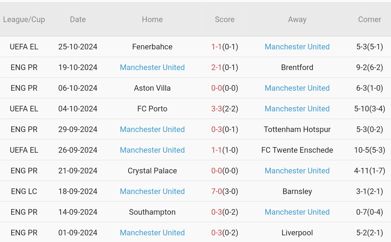Sort matches by the Date column header
This screenshot has width=391, height=242.
pyautogui.click(x=77, y=19)
